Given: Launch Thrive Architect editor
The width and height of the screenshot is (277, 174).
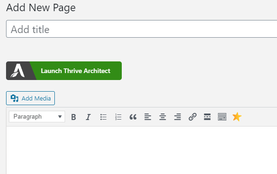Looking at the screenshot, I should pyautogui.click(x=64, y=71).
